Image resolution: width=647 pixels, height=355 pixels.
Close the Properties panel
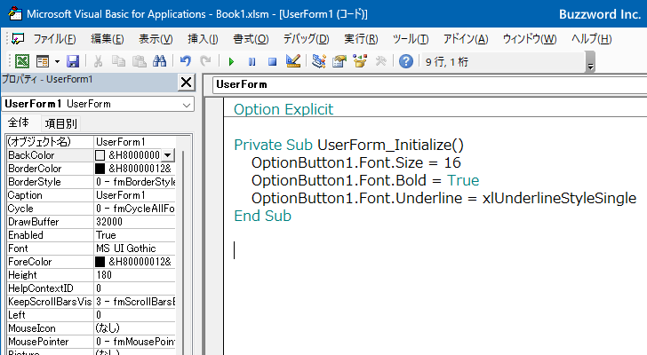click(x=186, y=82)
